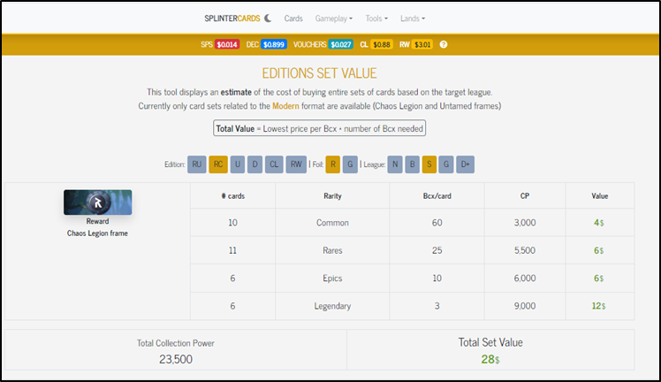Click the 9,000 CP value

(x=525, y=306)
